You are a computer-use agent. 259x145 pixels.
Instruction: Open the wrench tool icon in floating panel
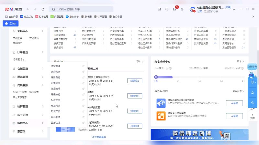pos(253,103)
